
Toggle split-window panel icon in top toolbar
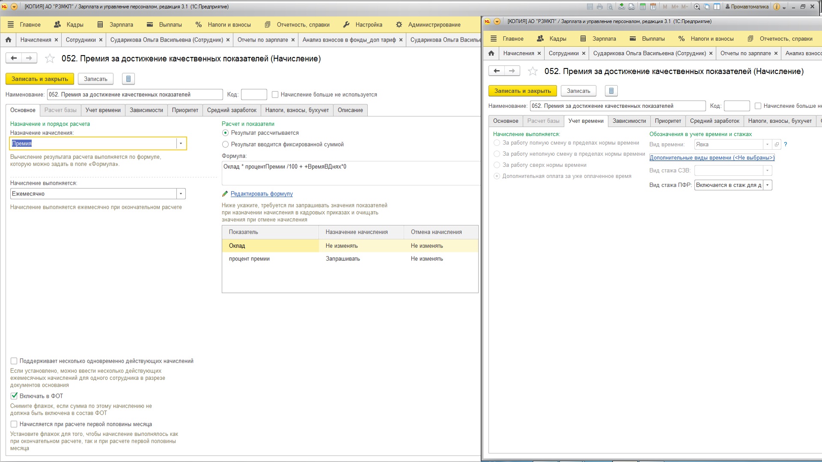[717, 6]
